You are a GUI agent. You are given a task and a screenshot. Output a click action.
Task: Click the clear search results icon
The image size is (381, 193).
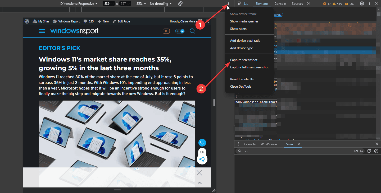pos(376,151)
